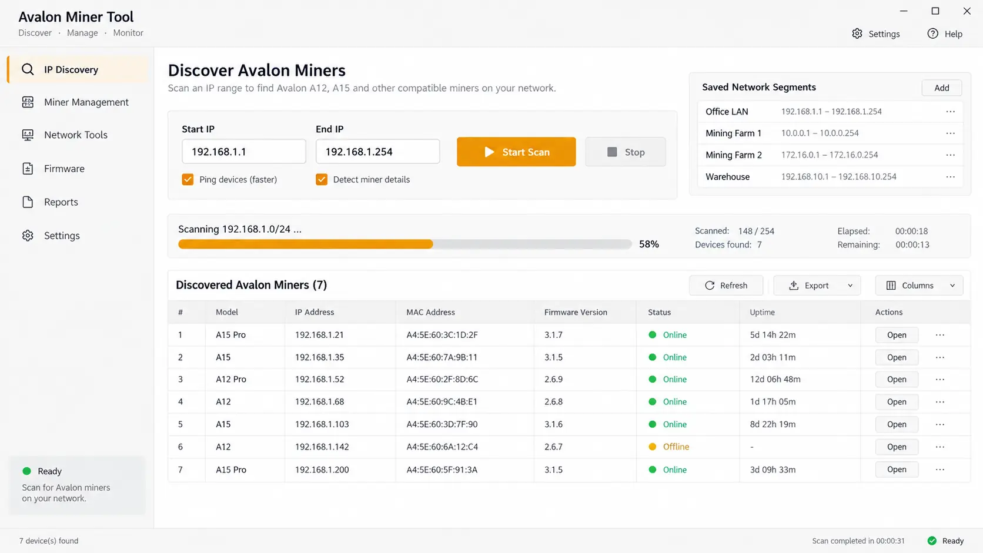
Task: Click the gear icon in top bar
Action: [x=857, y=33]
